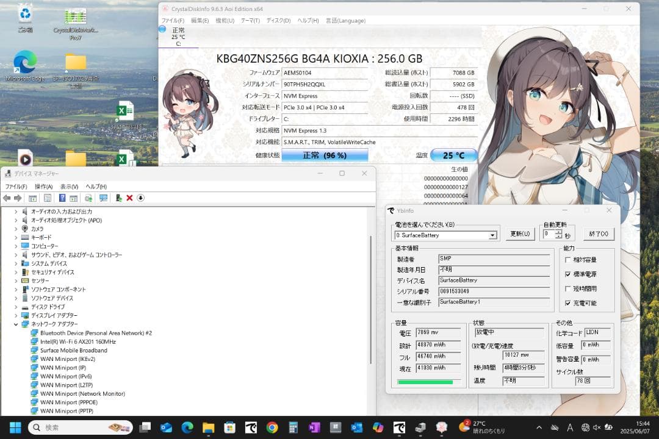Click the taskbar 検索 search box
The height and width of the screenshot is (439, 659).
pyautogui.click(x=81, y=427)
